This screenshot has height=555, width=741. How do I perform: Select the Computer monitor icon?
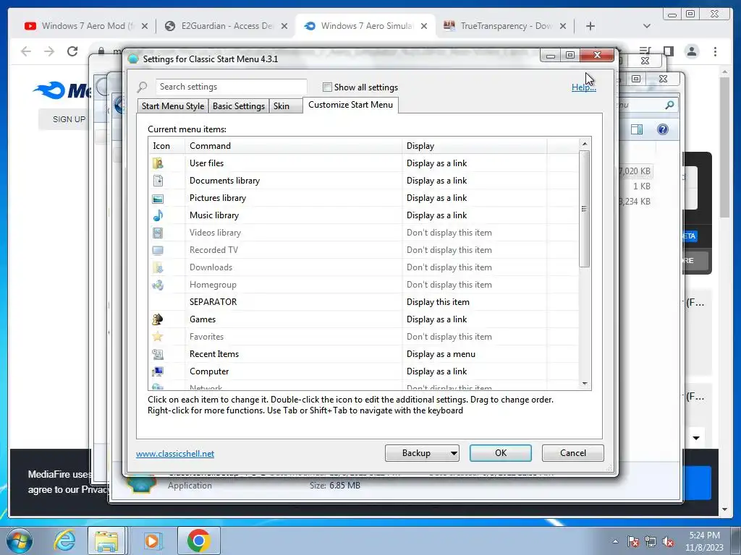(x=158, y=372)
